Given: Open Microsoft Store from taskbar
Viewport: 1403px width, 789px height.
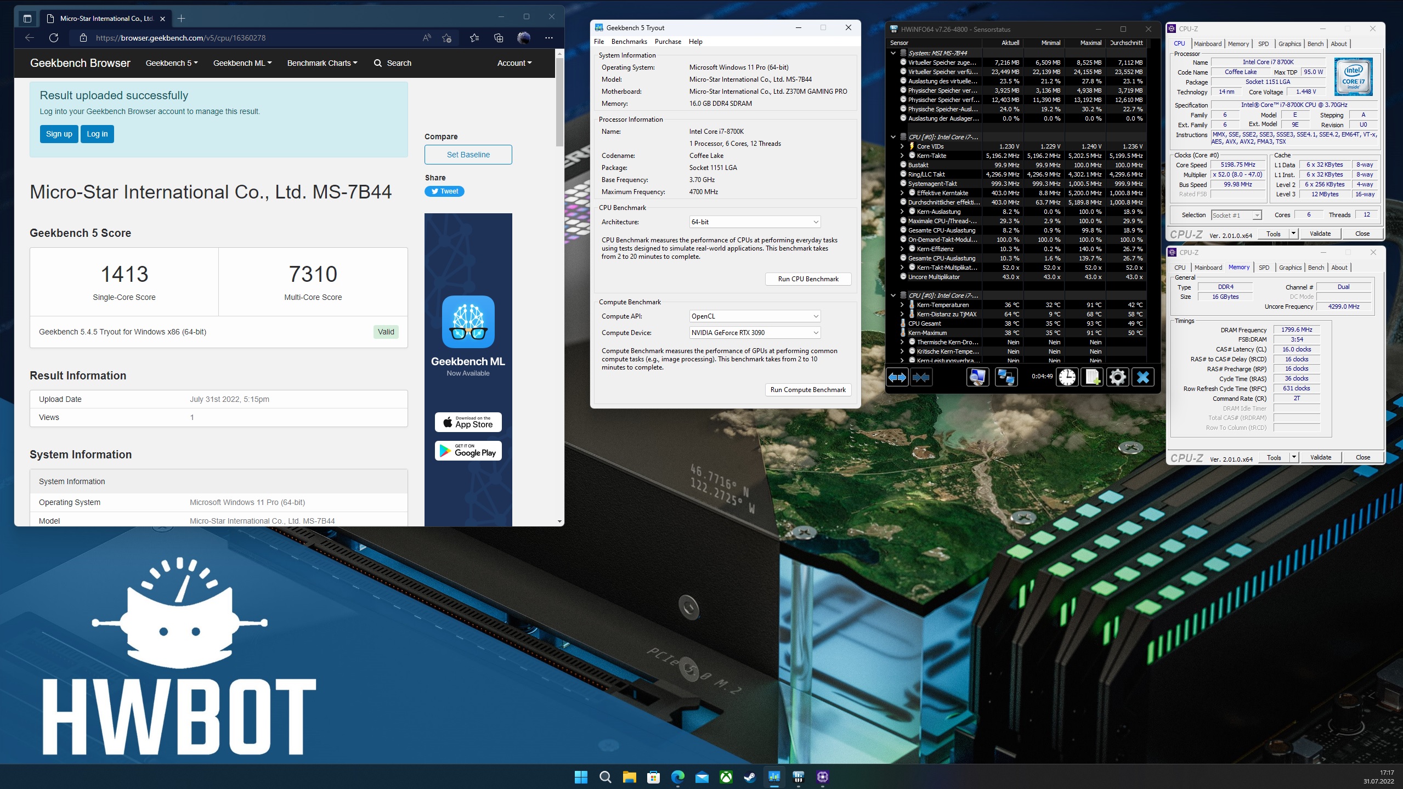Looking at the screenshot, I should point(653,776).
